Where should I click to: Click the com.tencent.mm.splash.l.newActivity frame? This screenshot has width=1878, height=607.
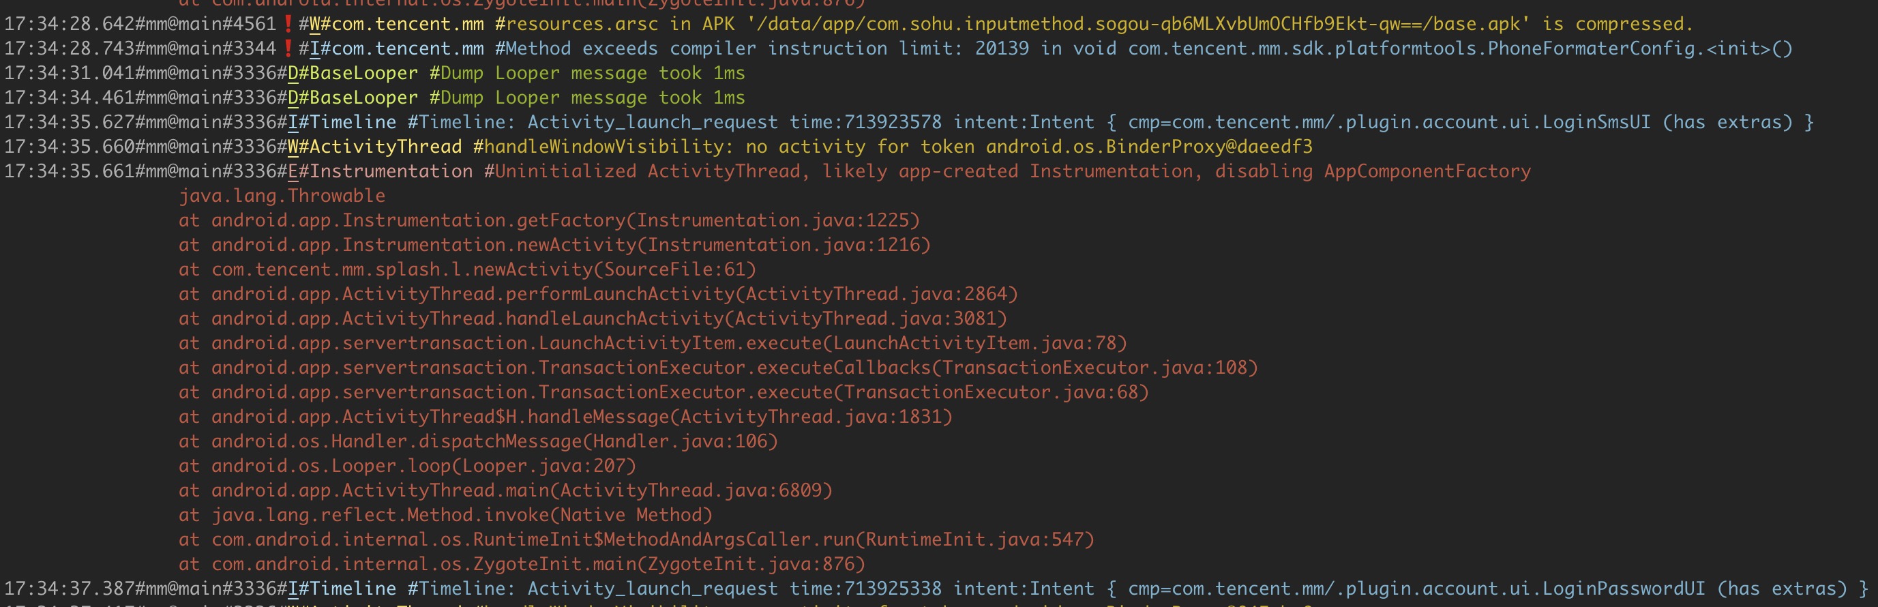[467, 269]
